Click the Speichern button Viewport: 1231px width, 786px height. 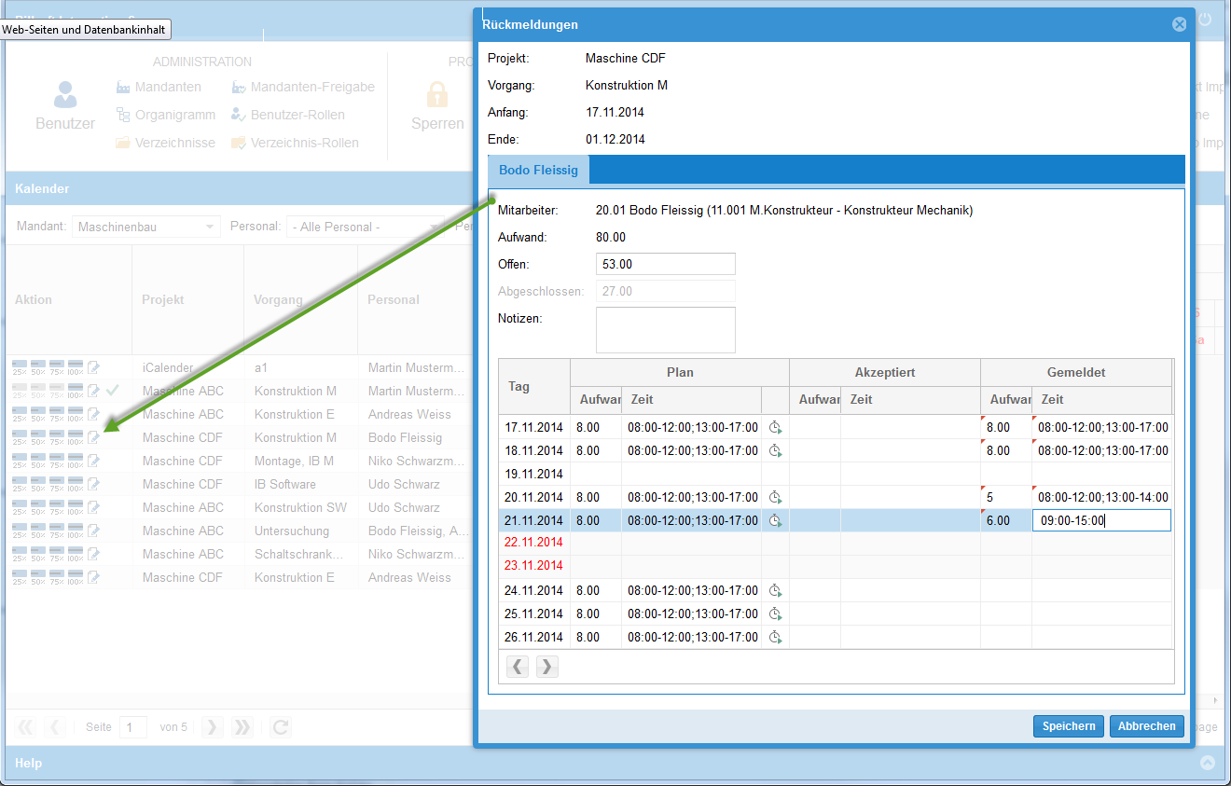[1069, 726]
